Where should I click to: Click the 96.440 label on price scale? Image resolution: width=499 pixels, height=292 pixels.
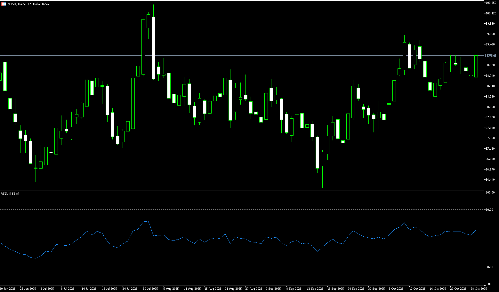(x=490, y=180)
